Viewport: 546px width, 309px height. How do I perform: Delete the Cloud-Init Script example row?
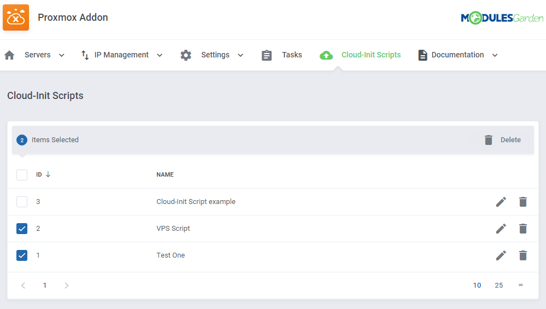point(523,202)
